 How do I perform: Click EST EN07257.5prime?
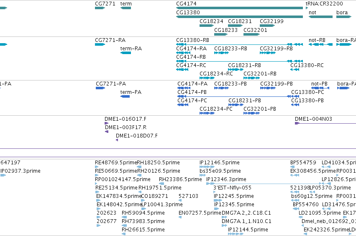coord(200,213)
